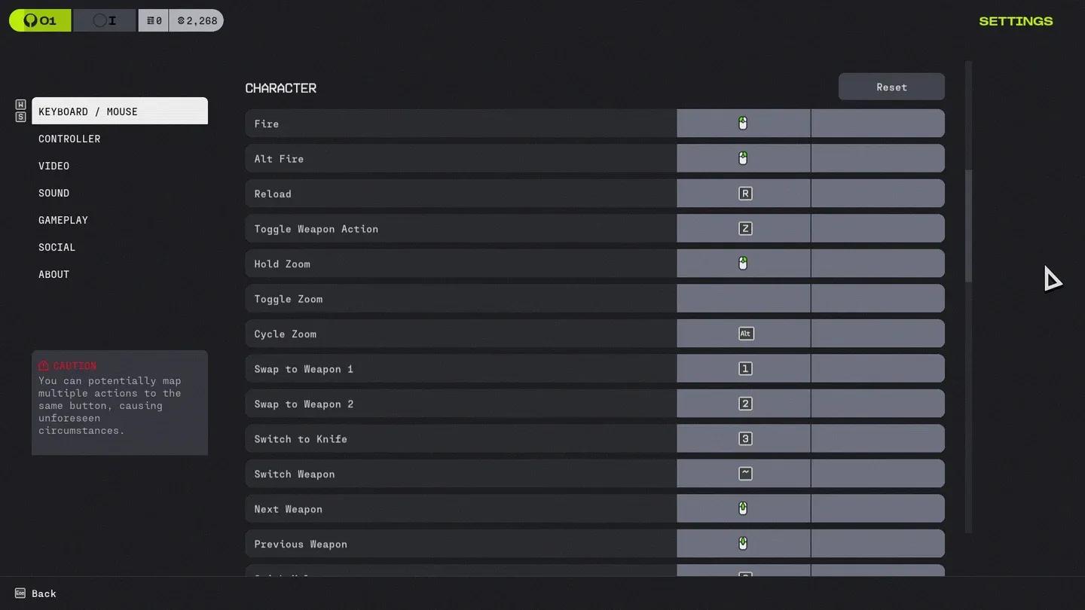Click the Alt key binding for Cycle Zoom
Viewport: 1085px width, 610px height.
(x=744, y=333)
